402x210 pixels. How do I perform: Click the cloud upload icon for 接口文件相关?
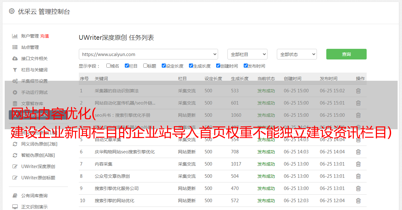15,59
